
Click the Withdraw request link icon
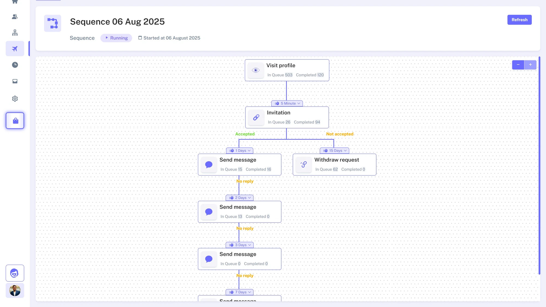(x=304, y=165)
